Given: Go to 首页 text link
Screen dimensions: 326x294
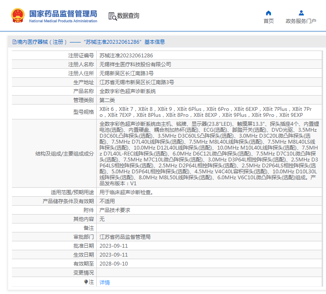Looking at the screenshot, I should coord(268,21).
